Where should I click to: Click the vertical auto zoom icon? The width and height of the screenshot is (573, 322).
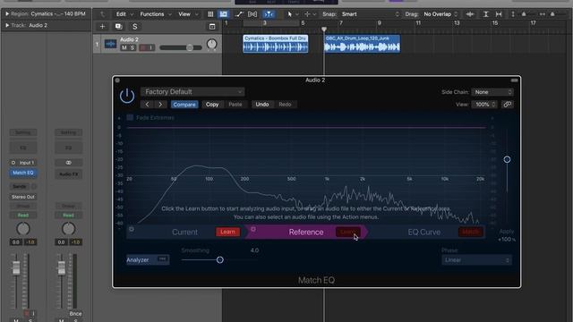click(485, 14)
